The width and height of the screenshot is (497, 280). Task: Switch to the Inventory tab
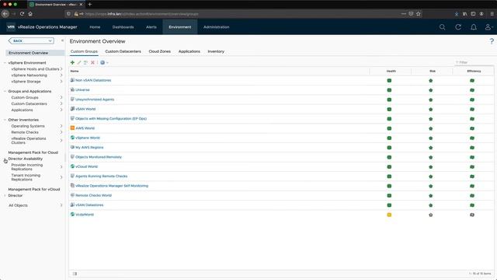click(216, 51)
